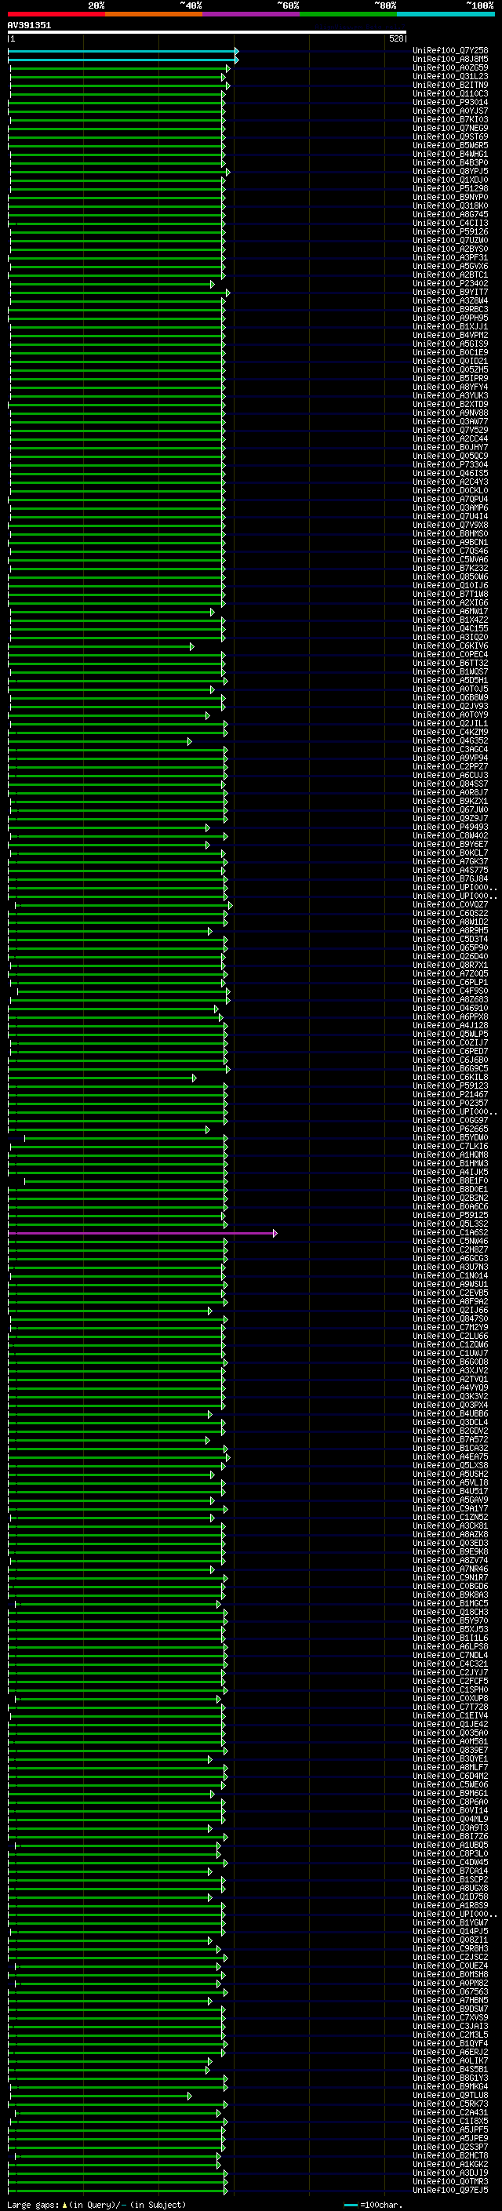Select hit label UniRef100_P51298

(x=449, y=189)
